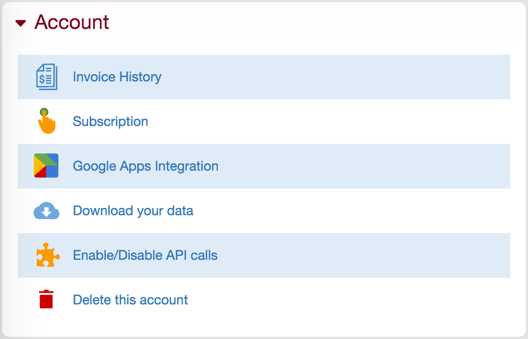528x339 pixels.
Task: Select the Delete this account link
Action: tap(130, 299)
